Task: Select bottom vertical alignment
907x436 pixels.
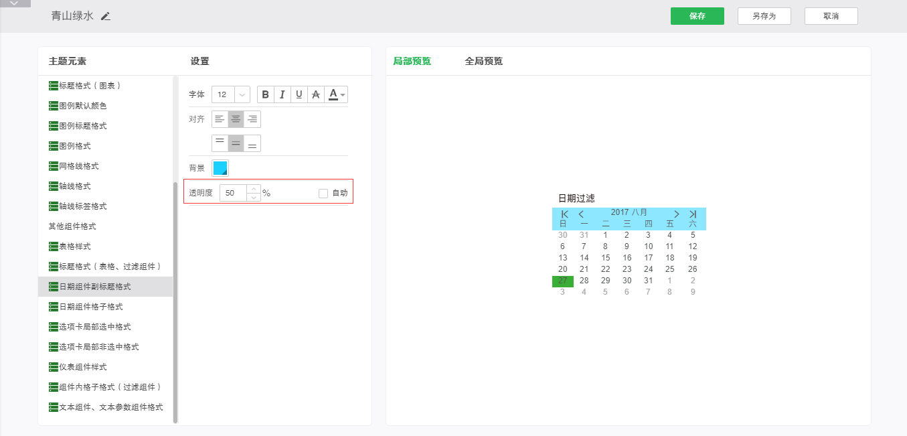Action: 252,144
